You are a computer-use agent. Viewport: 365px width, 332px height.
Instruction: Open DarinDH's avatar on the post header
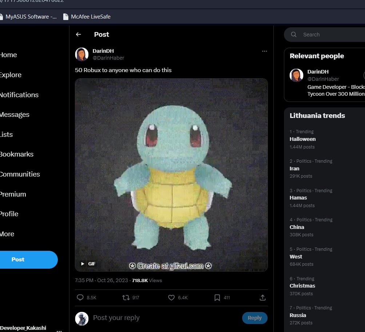click(82, 54)
